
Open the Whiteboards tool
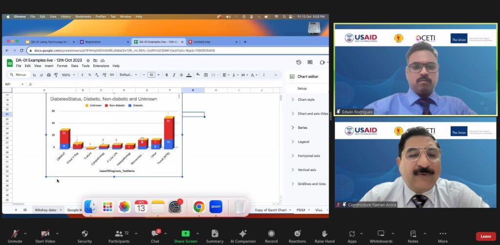coord(381,234)
